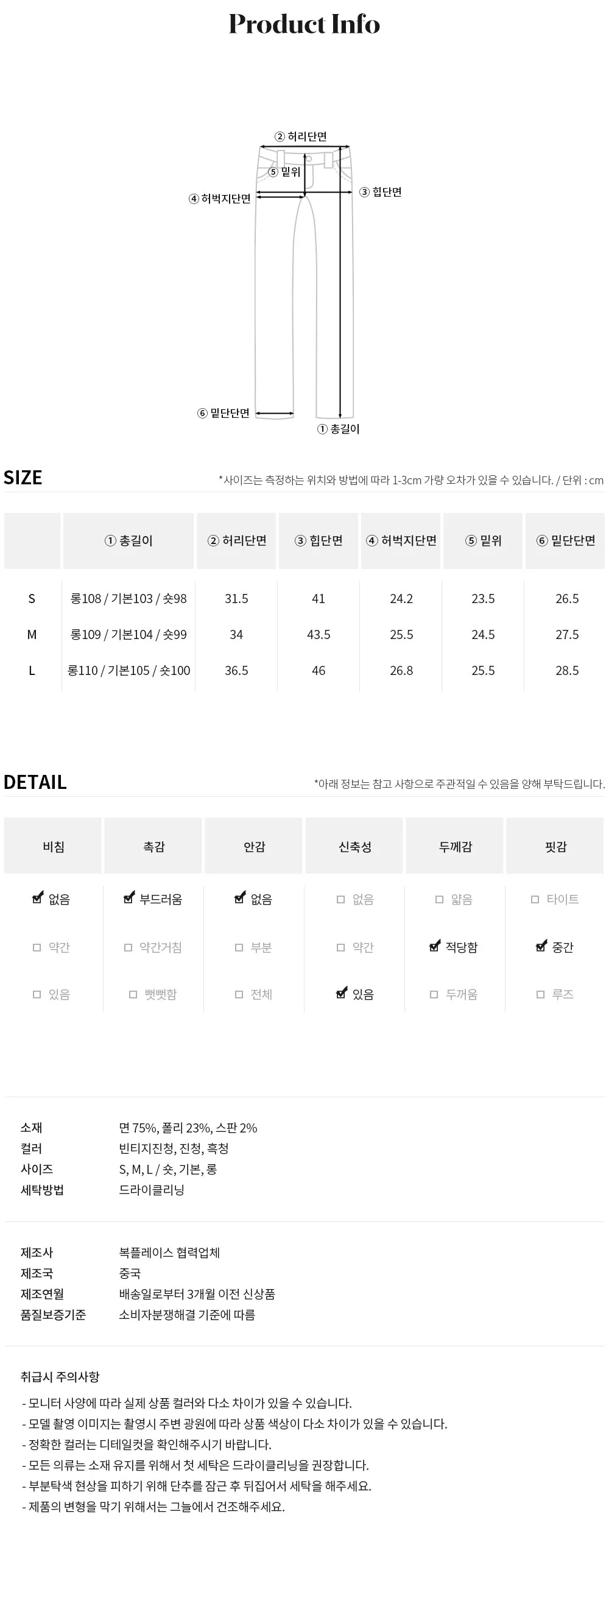Screen dimensions: 609x1604
Task: Select the ② 허리단면 size column header
Action: (x=237, y=540)
